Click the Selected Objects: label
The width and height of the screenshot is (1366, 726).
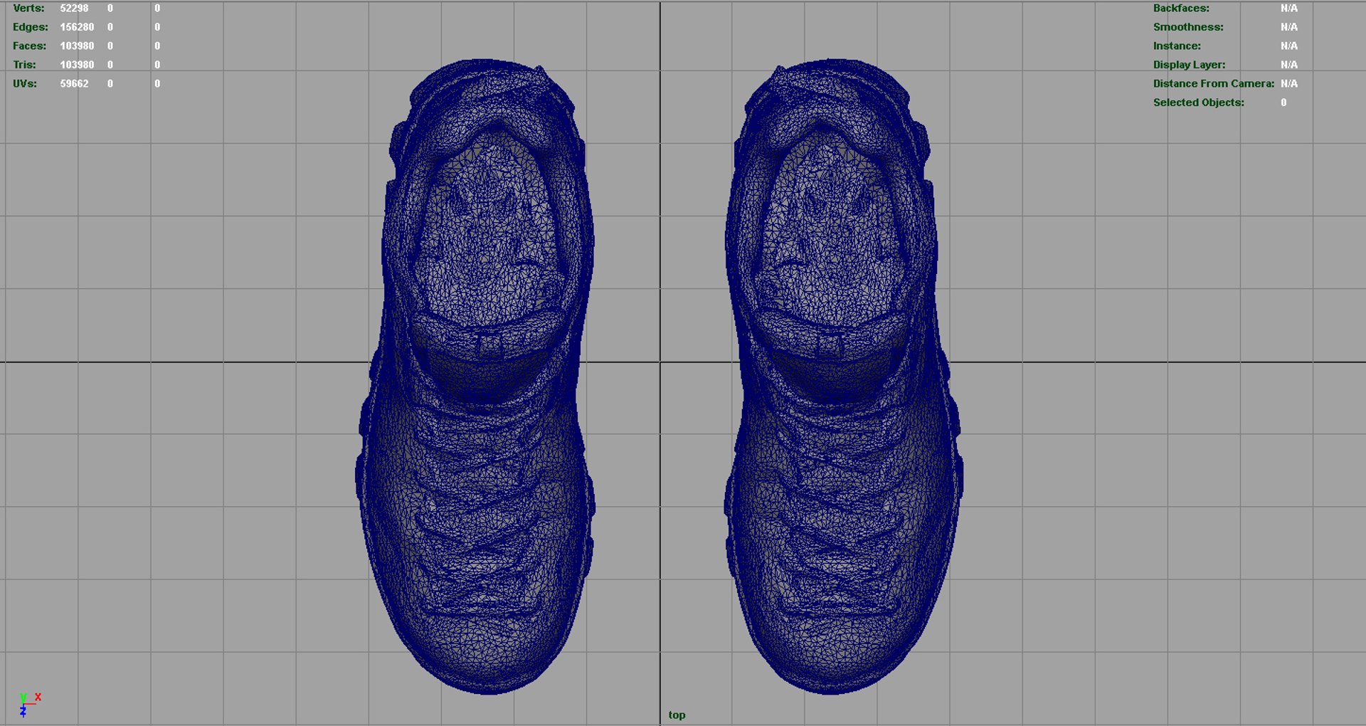(x=1199, y=102)
